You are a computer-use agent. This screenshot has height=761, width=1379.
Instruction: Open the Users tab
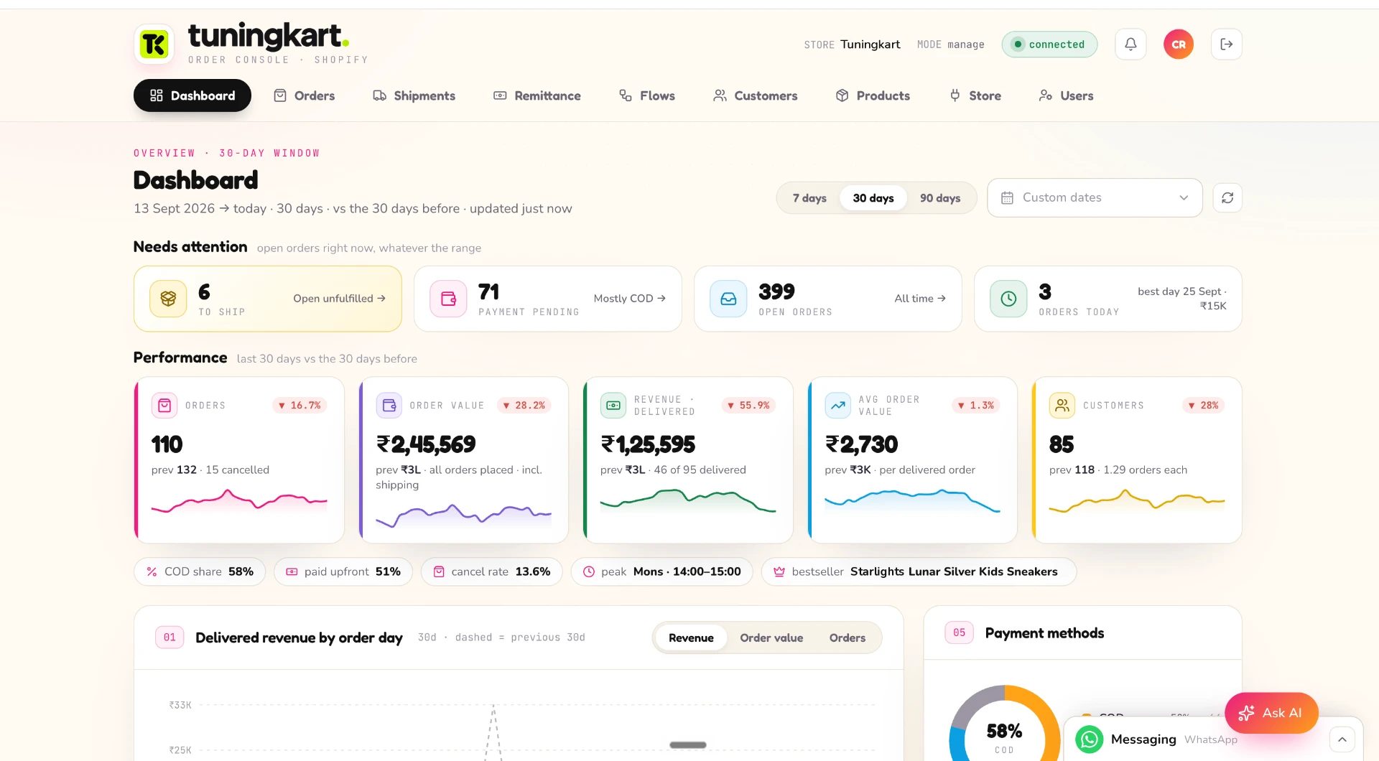point(1066,95)
